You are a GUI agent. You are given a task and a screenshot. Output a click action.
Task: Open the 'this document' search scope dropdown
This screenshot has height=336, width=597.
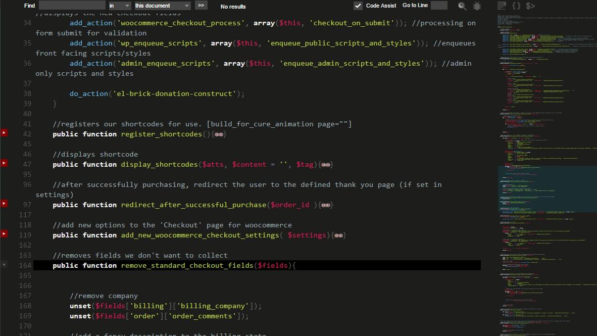coord(162,6)
